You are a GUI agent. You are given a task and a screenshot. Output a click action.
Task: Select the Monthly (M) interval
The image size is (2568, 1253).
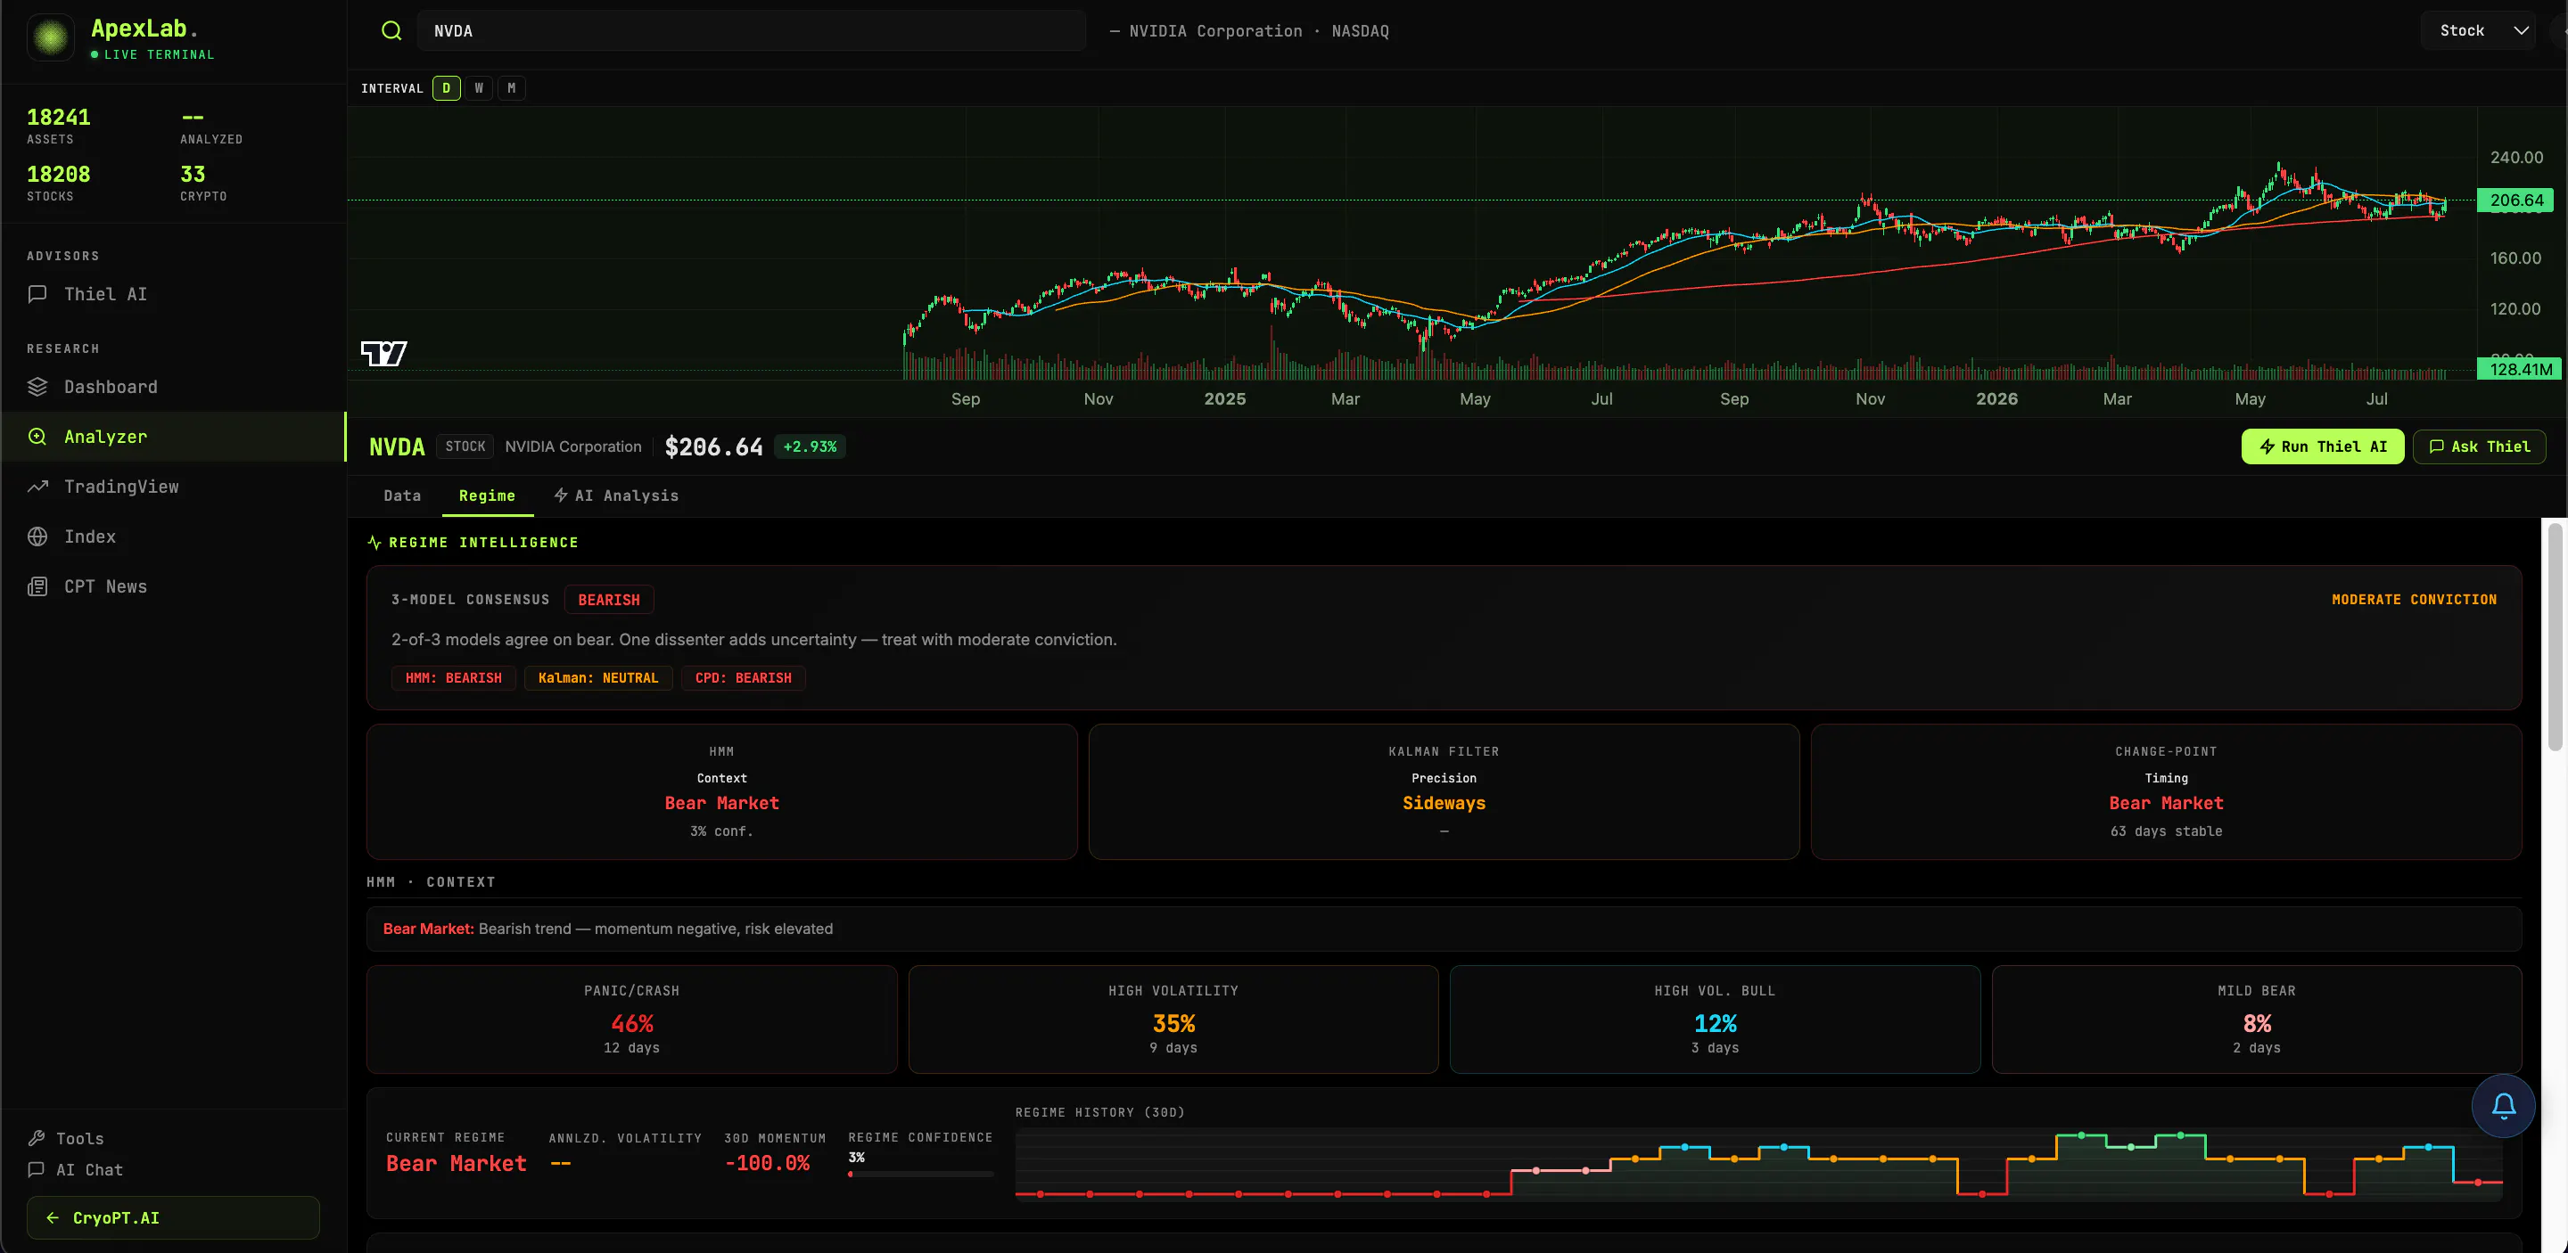tap(512, 87)
